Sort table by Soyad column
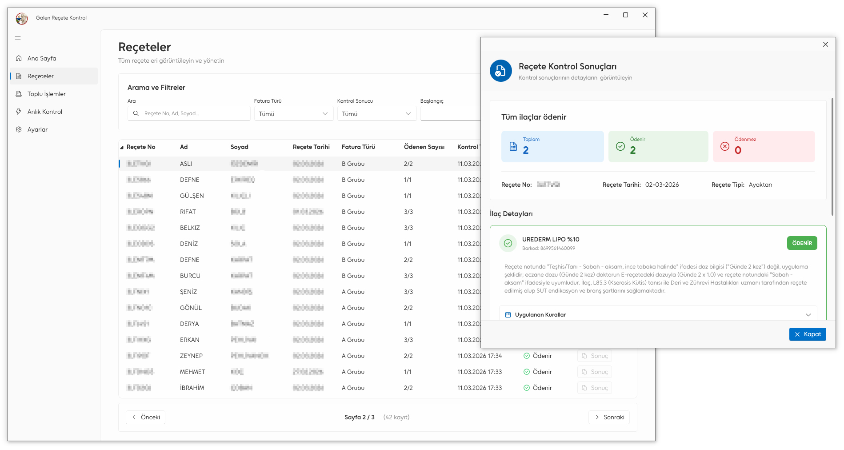Viewport: 844px width, 450px height. 240,147
